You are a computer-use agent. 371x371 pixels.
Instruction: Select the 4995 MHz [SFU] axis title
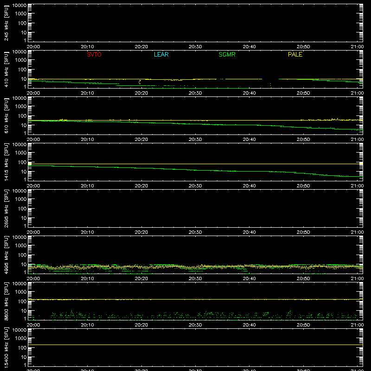[x=6, y=255]
